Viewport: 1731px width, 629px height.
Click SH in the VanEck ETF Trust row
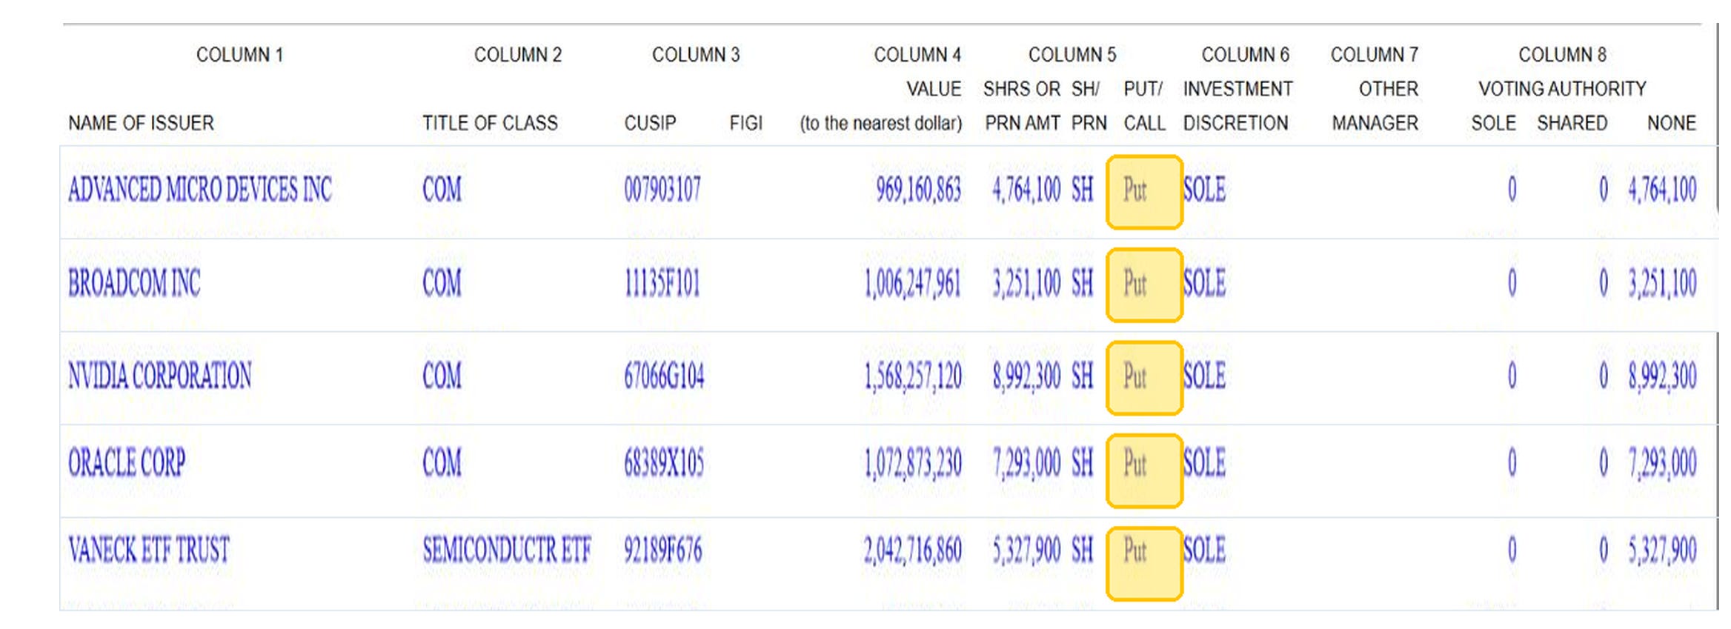tap(1083, 550)
